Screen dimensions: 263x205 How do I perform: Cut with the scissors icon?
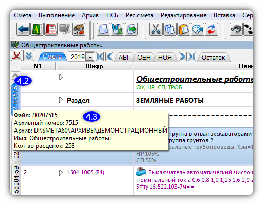pyautogui.click(x=156, y=29)
